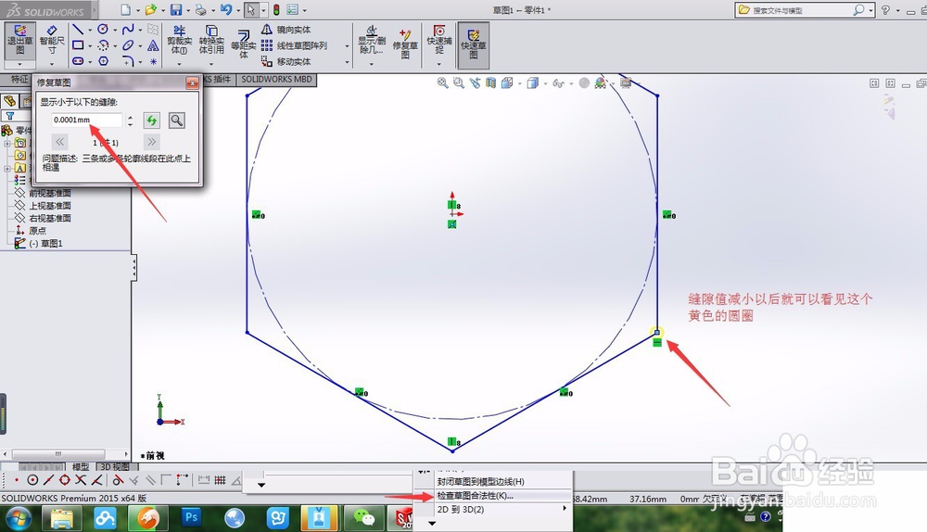Click the Rebuild traffic light icon

275,9
